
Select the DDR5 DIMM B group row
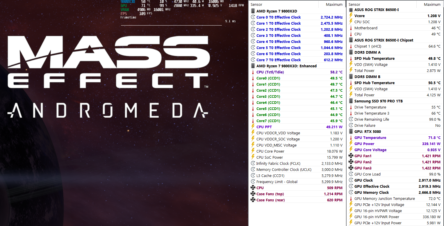click(x=395, y=77)
